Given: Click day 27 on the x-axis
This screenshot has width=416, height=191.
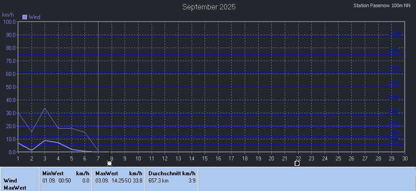Looking at the screenshot, I should point(365,158).
